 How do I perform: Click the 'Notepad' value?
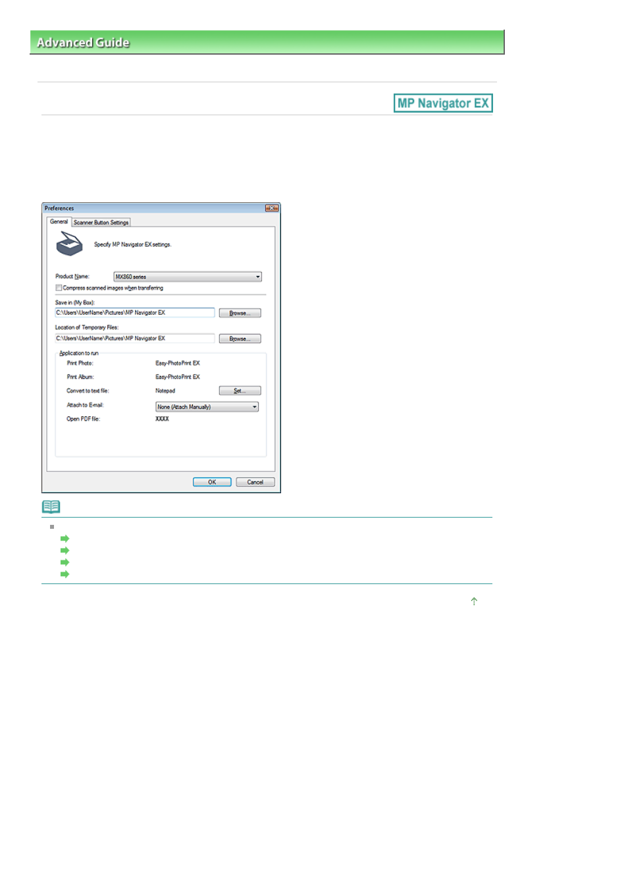tap(165, 391)
